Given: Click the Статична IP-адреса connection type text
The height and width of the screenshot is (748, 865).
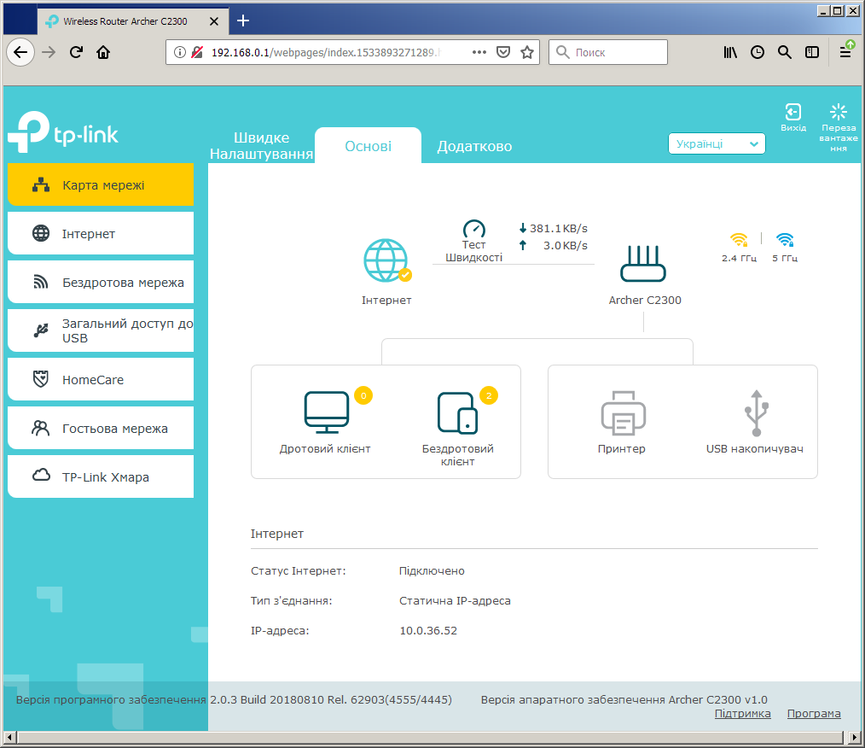Looking at the screenshot, I should pyautogui.click(x=455, y=600).
